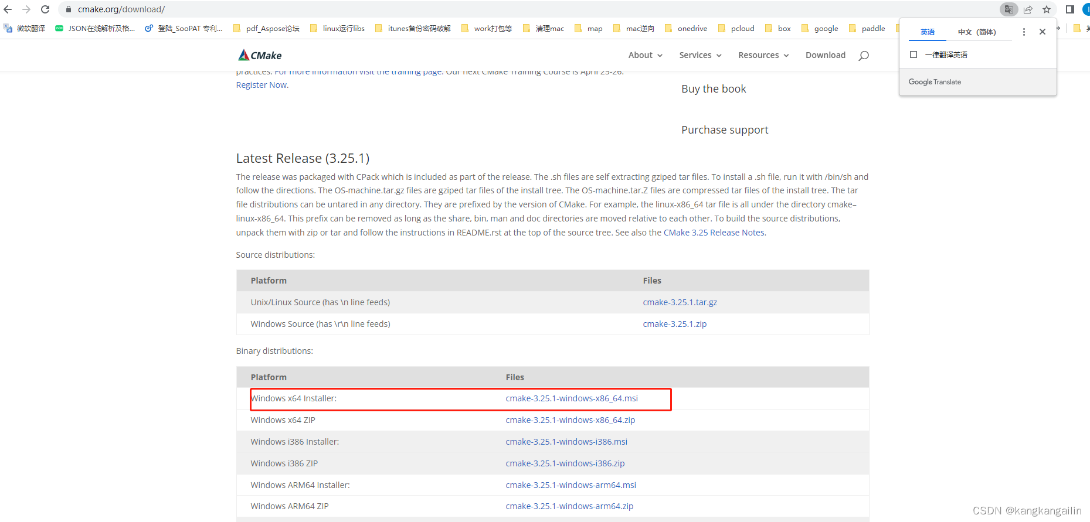Image resolution: width=1090 pixels, height=522 pixels.
Task: Open the CMake 3.25 Release Notes link
Action: 714,233
